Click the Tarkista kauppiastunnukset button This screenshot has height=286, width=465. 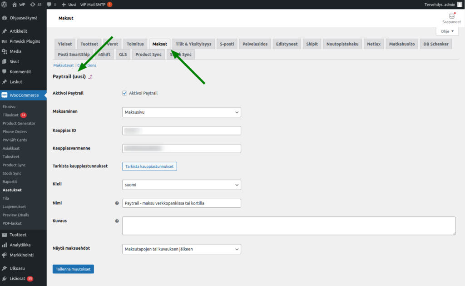click(x=149, y=166)
